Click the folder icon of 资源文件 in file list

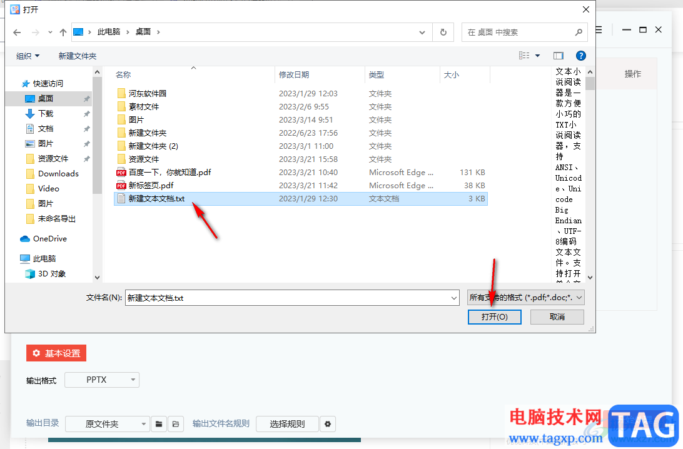pos(121,159)
